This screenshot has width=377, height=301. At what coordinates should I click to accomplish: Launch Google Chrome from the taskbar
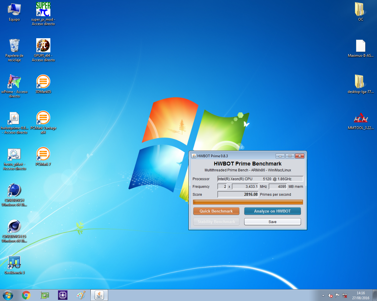pyautogui.click(x=26, y=295)
